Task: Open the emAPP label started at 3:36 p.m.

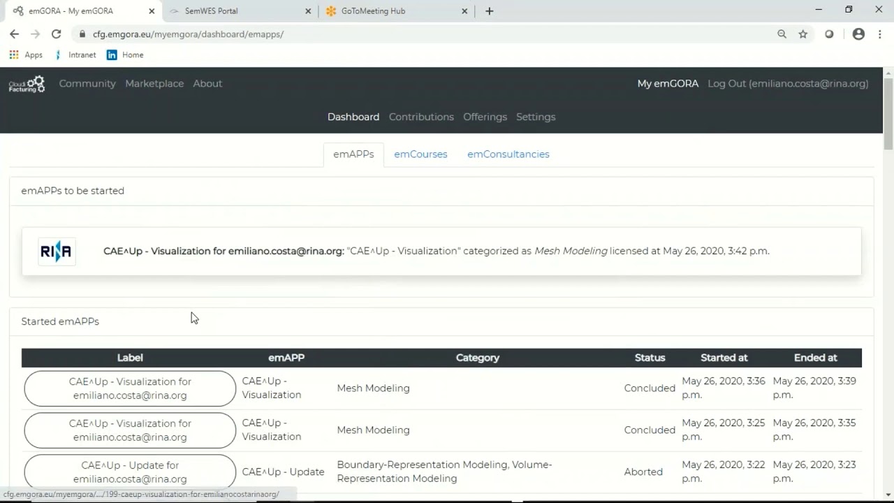Action: 130,388
